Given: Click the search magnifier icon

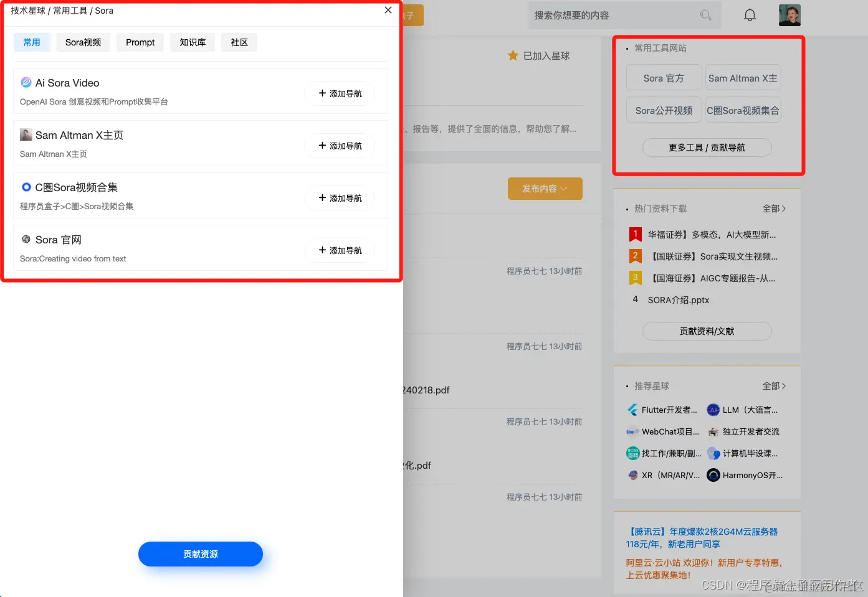Looking at the screenshot, I should tap(705, 15).
